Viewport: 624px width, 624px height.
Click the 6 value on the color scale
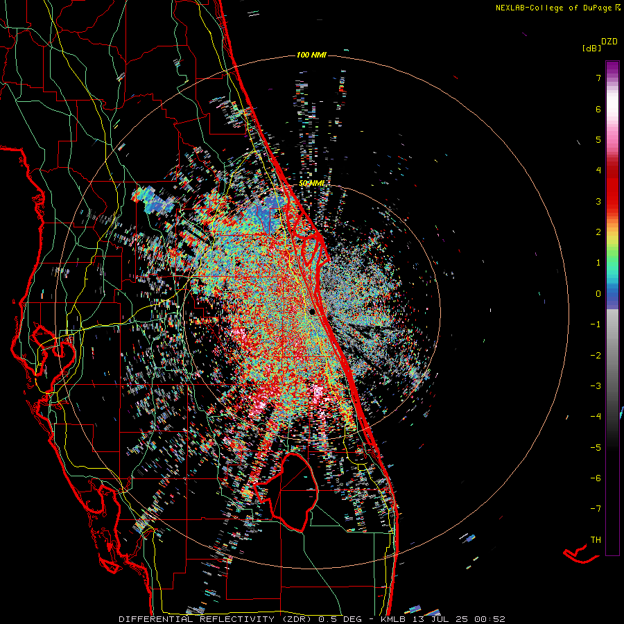[598, 109]
